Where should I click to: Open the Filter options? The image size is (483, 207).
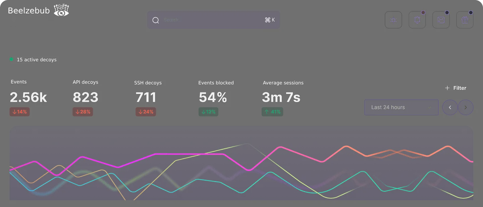(460, 88)
